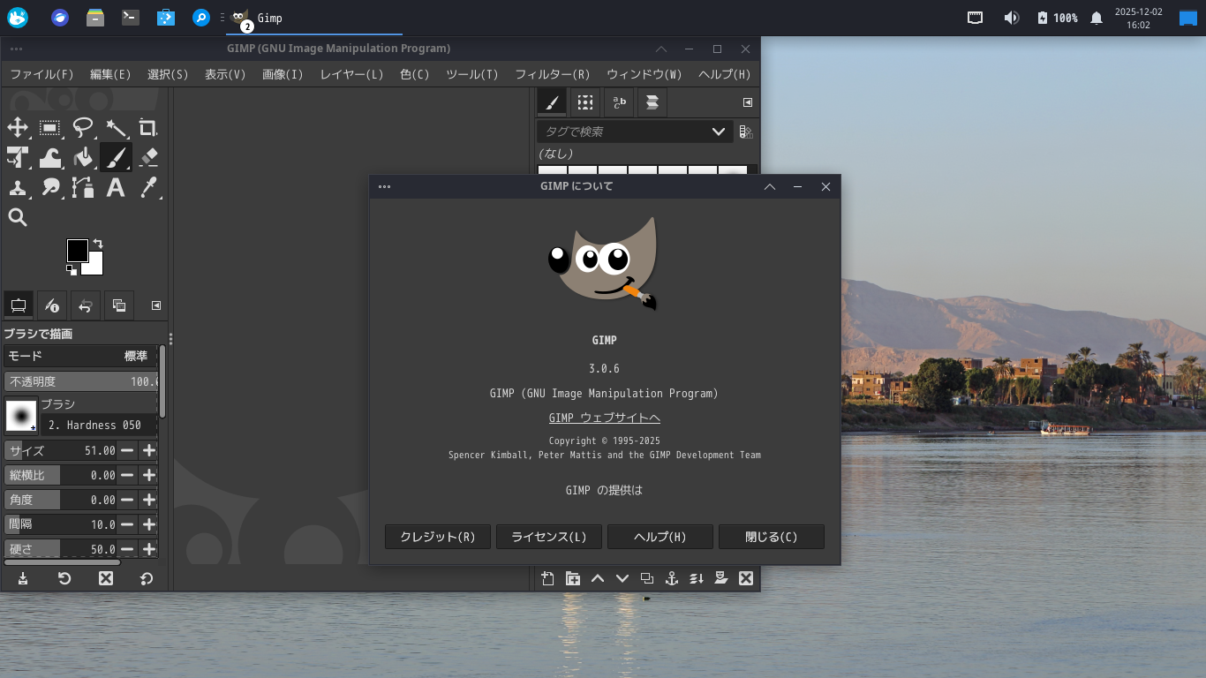Open the フィルター menu
The width and height of the screenshot is (1206, 678).
point(552,74)
